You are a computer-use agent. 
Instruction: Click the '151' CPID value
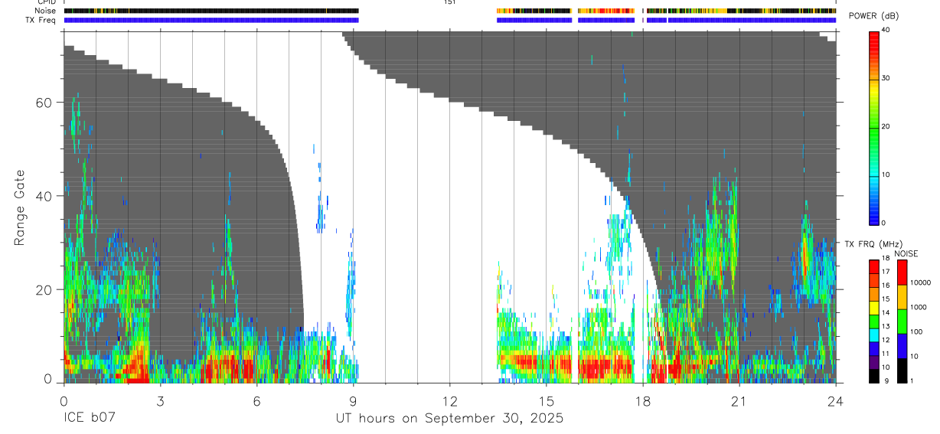pos(450,2)
